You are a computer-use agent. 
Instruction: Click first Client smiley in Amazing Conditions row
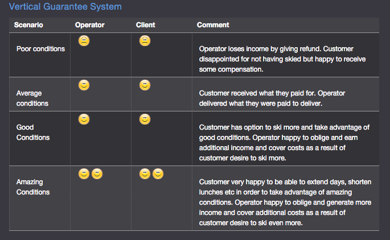[145, 174]
